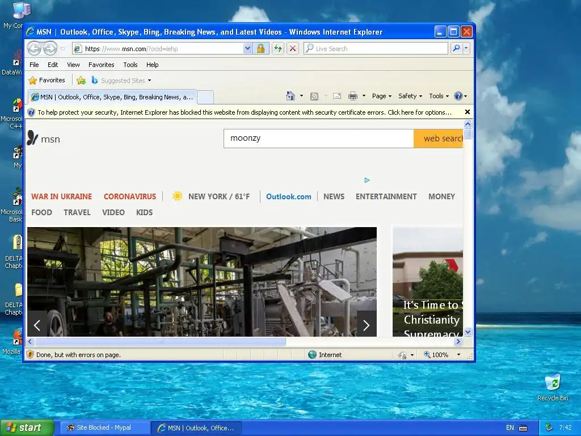
Task: Open the KIDS section link
Action: point(145,212)
